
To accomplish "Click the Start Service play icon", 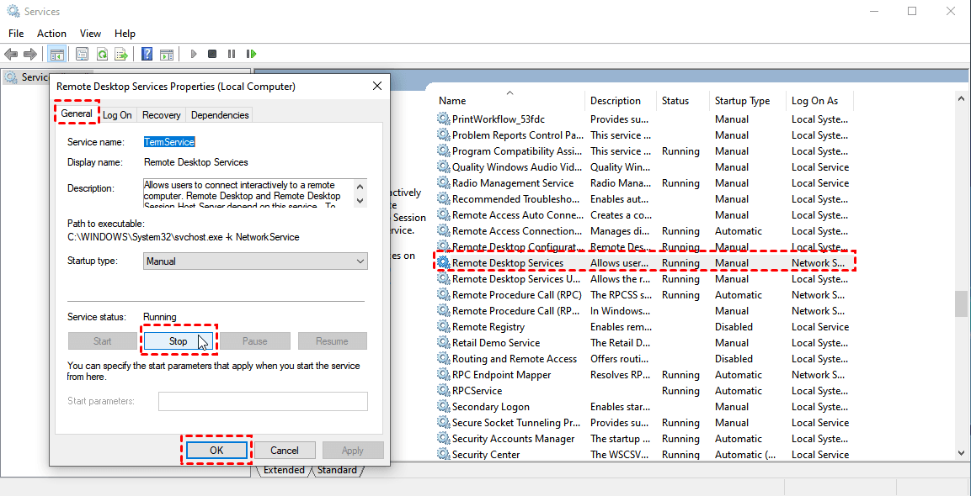I will pos(194,54).
